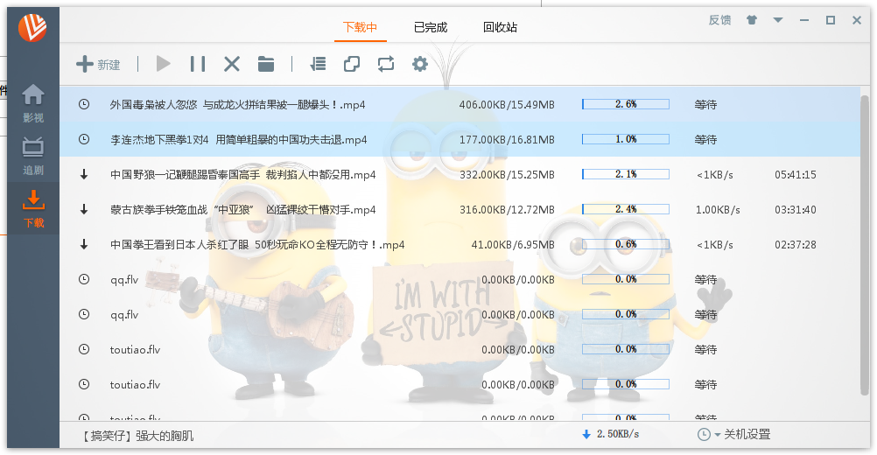Screen dimensions: 877x455
Task: Open the download folder icon
Action: pyautogui.click(x=266, y=64)
